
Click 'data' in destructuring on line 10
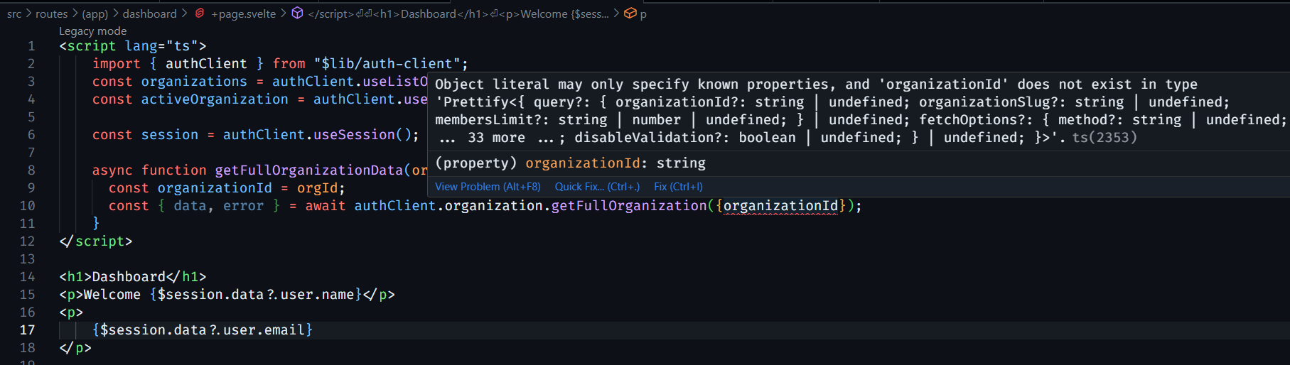coord(190,206)
